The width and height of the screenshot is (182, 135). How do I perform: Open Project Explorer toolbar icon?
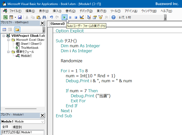pyautogui.click(x=89, y=17)
